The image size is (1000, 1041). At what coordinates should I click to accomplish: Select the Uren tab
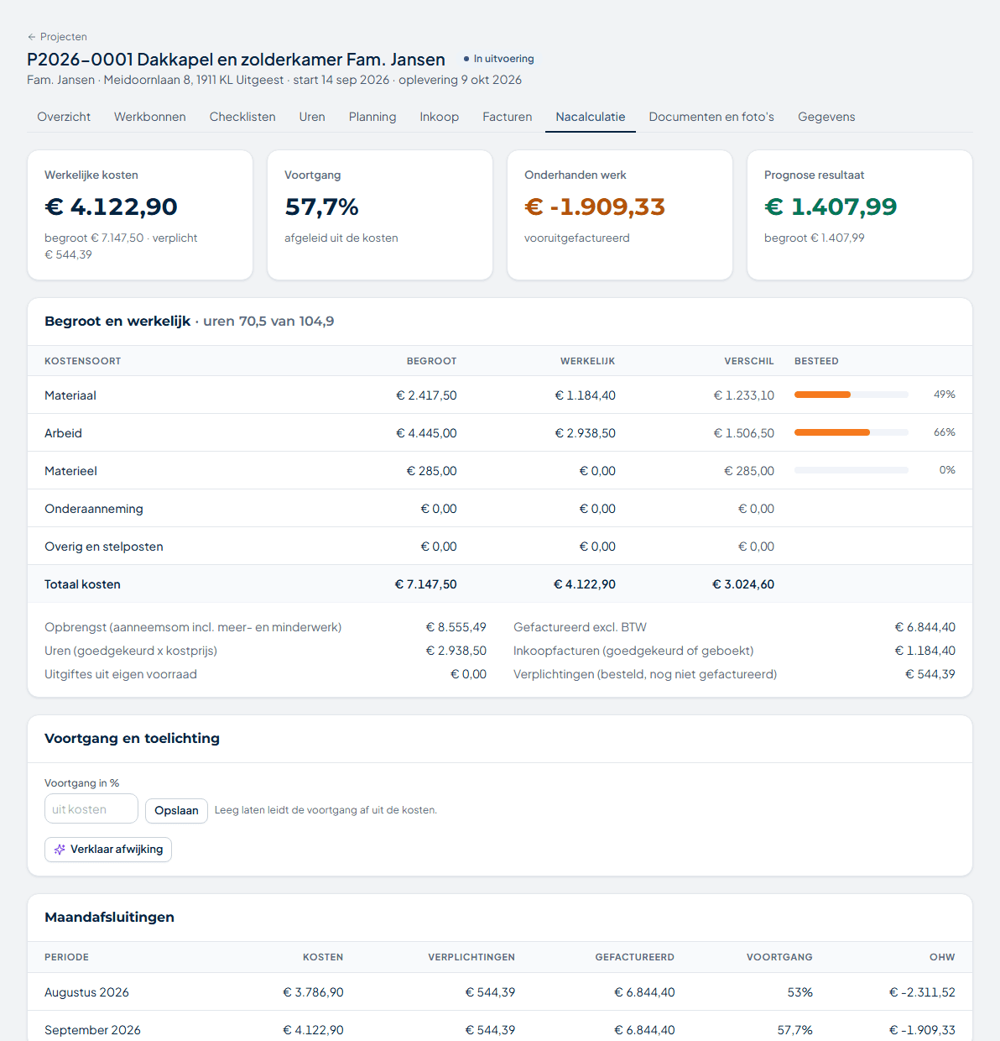tap(312, 117)
